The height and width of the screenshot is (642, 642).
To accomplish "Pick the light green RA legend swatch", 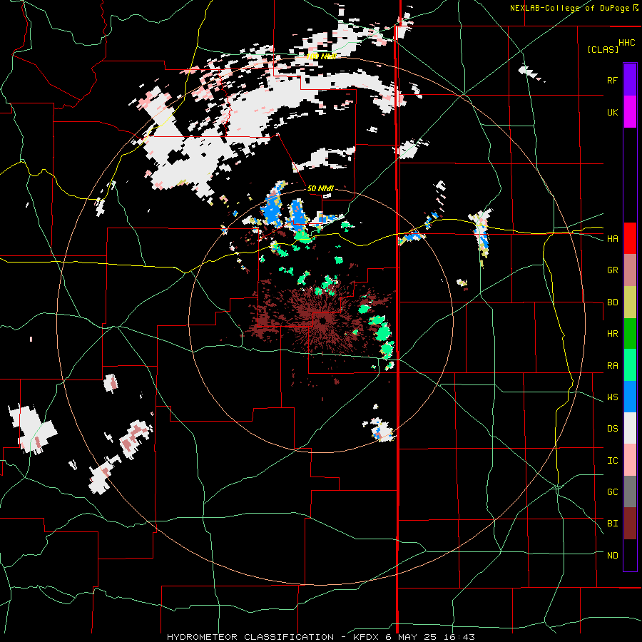I will (x=630, y=365).
